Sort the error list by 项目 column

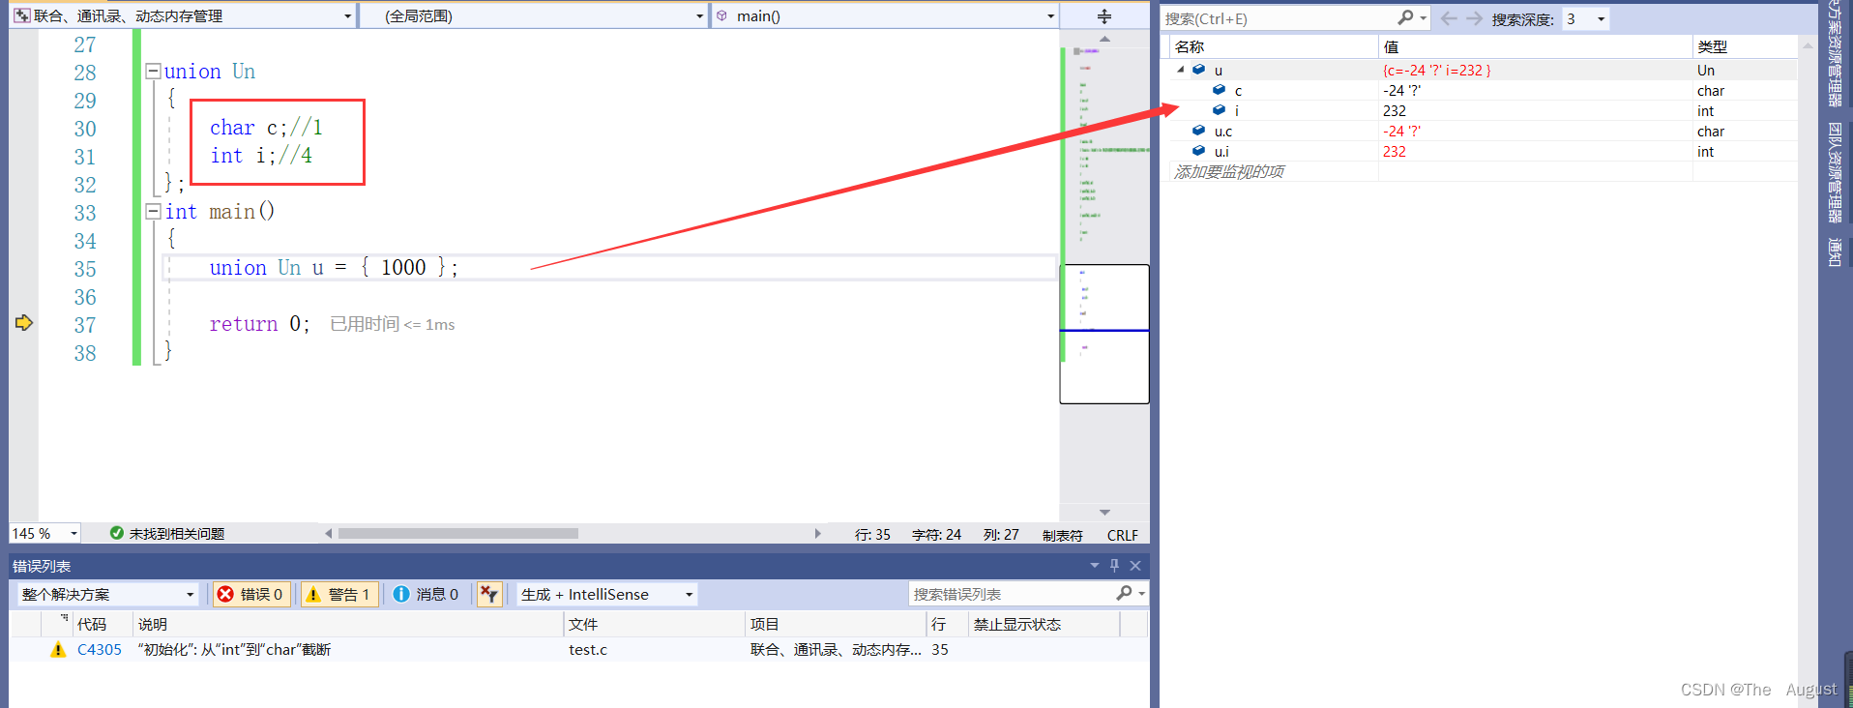(836, 624)
